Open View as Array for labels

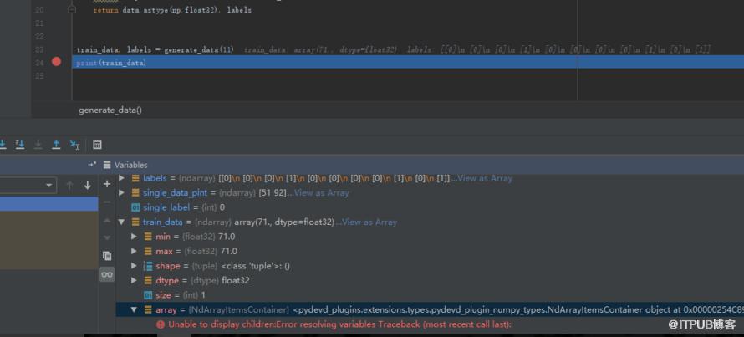(x=485, y=178)
